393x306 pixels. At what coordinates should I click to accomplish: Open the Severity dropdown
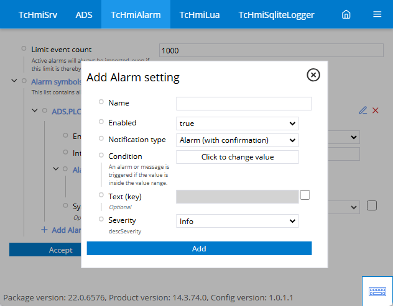(x=237, y=221)
